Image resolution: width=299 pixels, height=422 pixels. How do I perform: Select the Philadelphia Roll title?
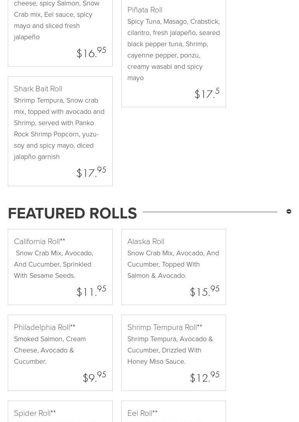45,328
